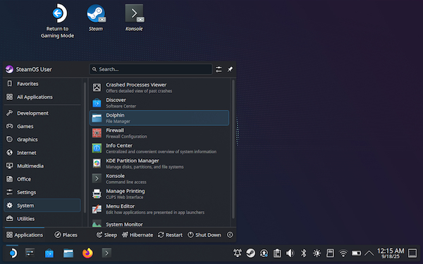The width and height of the screenshot is (423, 264).
Task: Open the battery tray icon
Action: (x=356, y=253)
